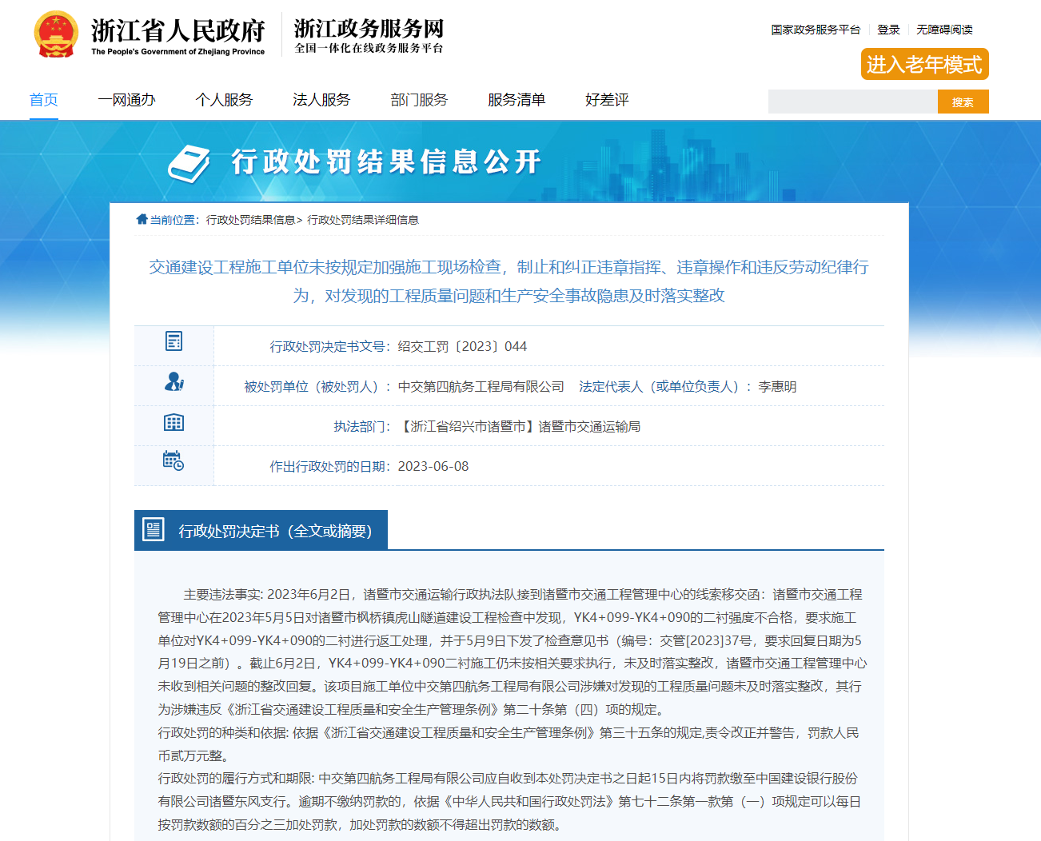This screenshot has height=841, width=1041.
Task: Click the enforcement department building icon
Action: [173, 423]
